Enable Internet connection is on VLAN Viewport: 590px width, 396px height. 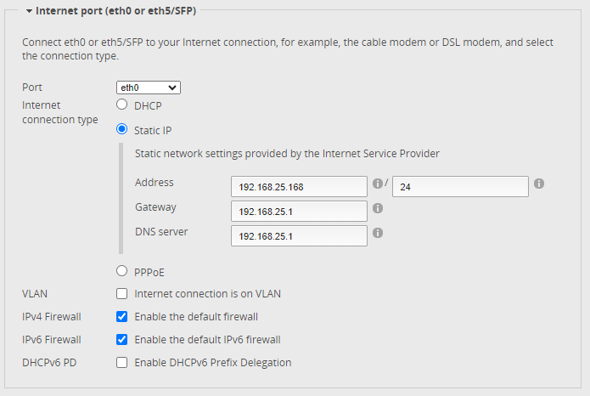[x=121, y=294]
